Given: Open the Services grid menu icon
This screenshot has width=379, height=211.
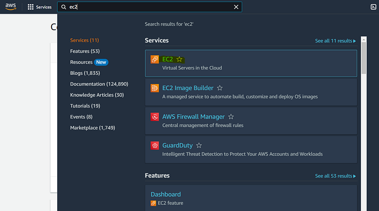Looking at the screenshot, I should [30, 7].
